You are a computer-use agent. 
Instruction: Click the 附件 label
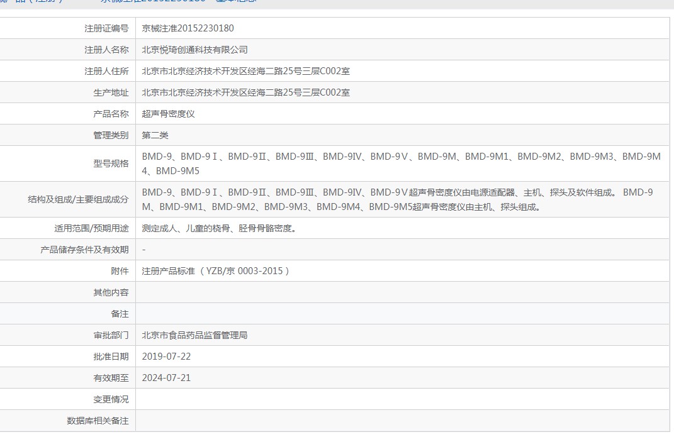click(x=120, y=271)
